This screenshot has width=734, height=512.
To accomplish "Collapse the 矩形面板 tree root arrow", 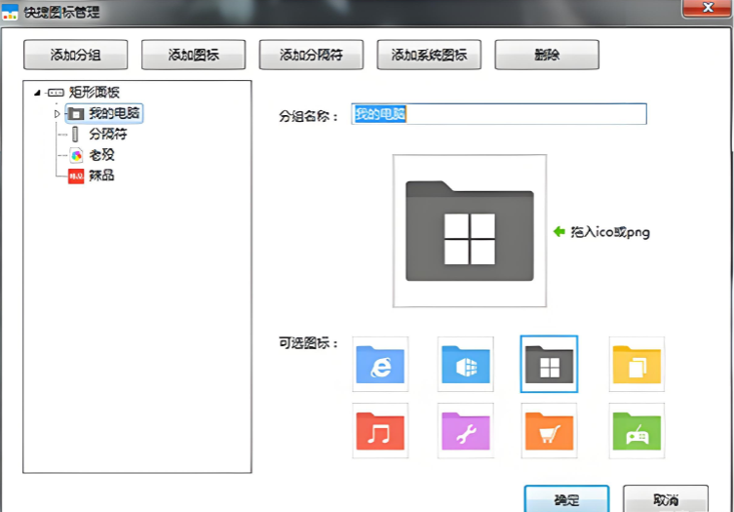I will (x=37, y=93).
